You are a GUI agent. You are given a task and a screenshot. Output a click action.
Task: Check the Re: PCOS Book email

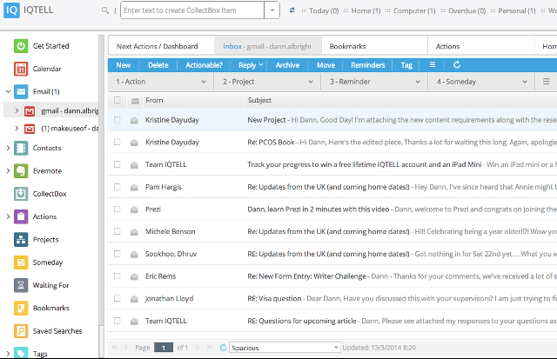tap(117, 142)
